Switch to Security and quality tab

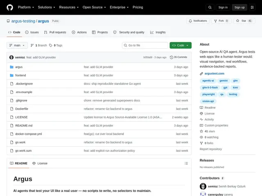coord(129,32)
